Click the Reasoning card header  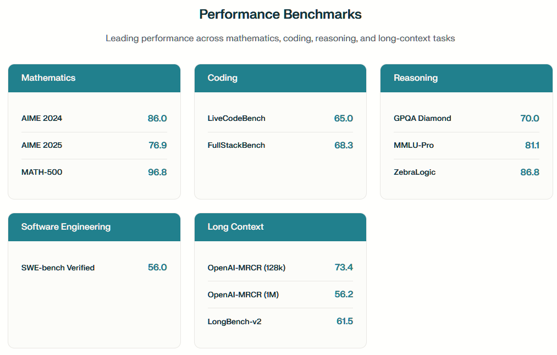pos(466,78)
